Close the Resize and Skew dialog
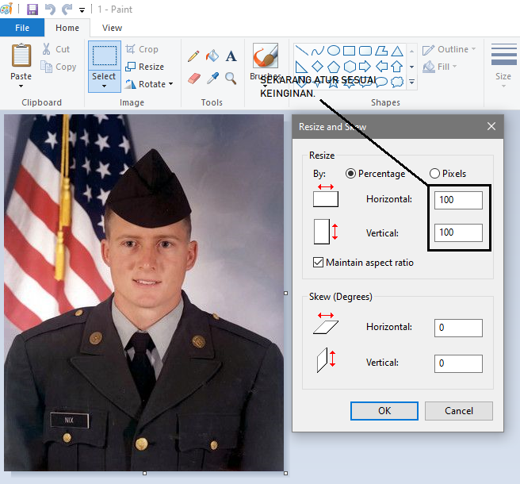 pos(491,126)
